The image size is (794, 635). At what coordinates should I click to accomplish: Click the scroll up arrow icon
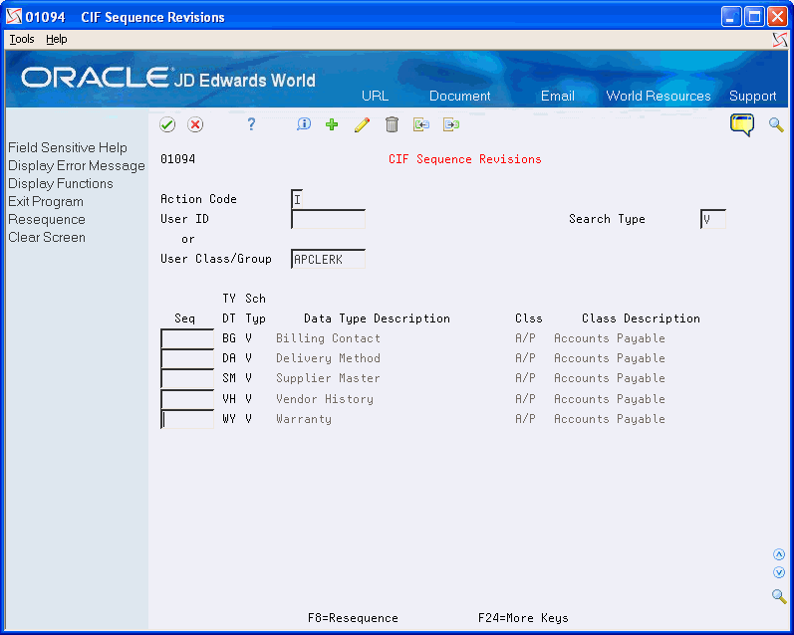(x=779, y=554)
